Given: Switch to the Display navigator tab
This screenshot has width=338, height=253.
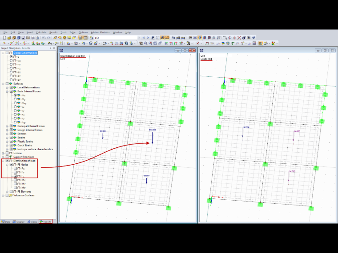Looking at the screenshot, I should [19, 221].
